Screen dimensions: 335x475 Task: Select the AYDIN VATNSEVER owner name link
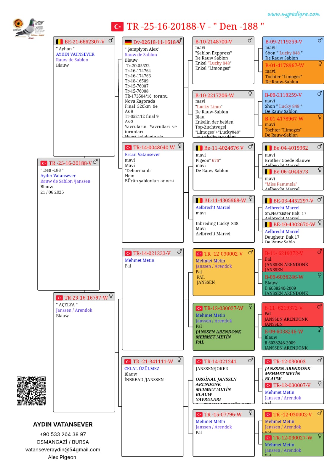(75, 54)
